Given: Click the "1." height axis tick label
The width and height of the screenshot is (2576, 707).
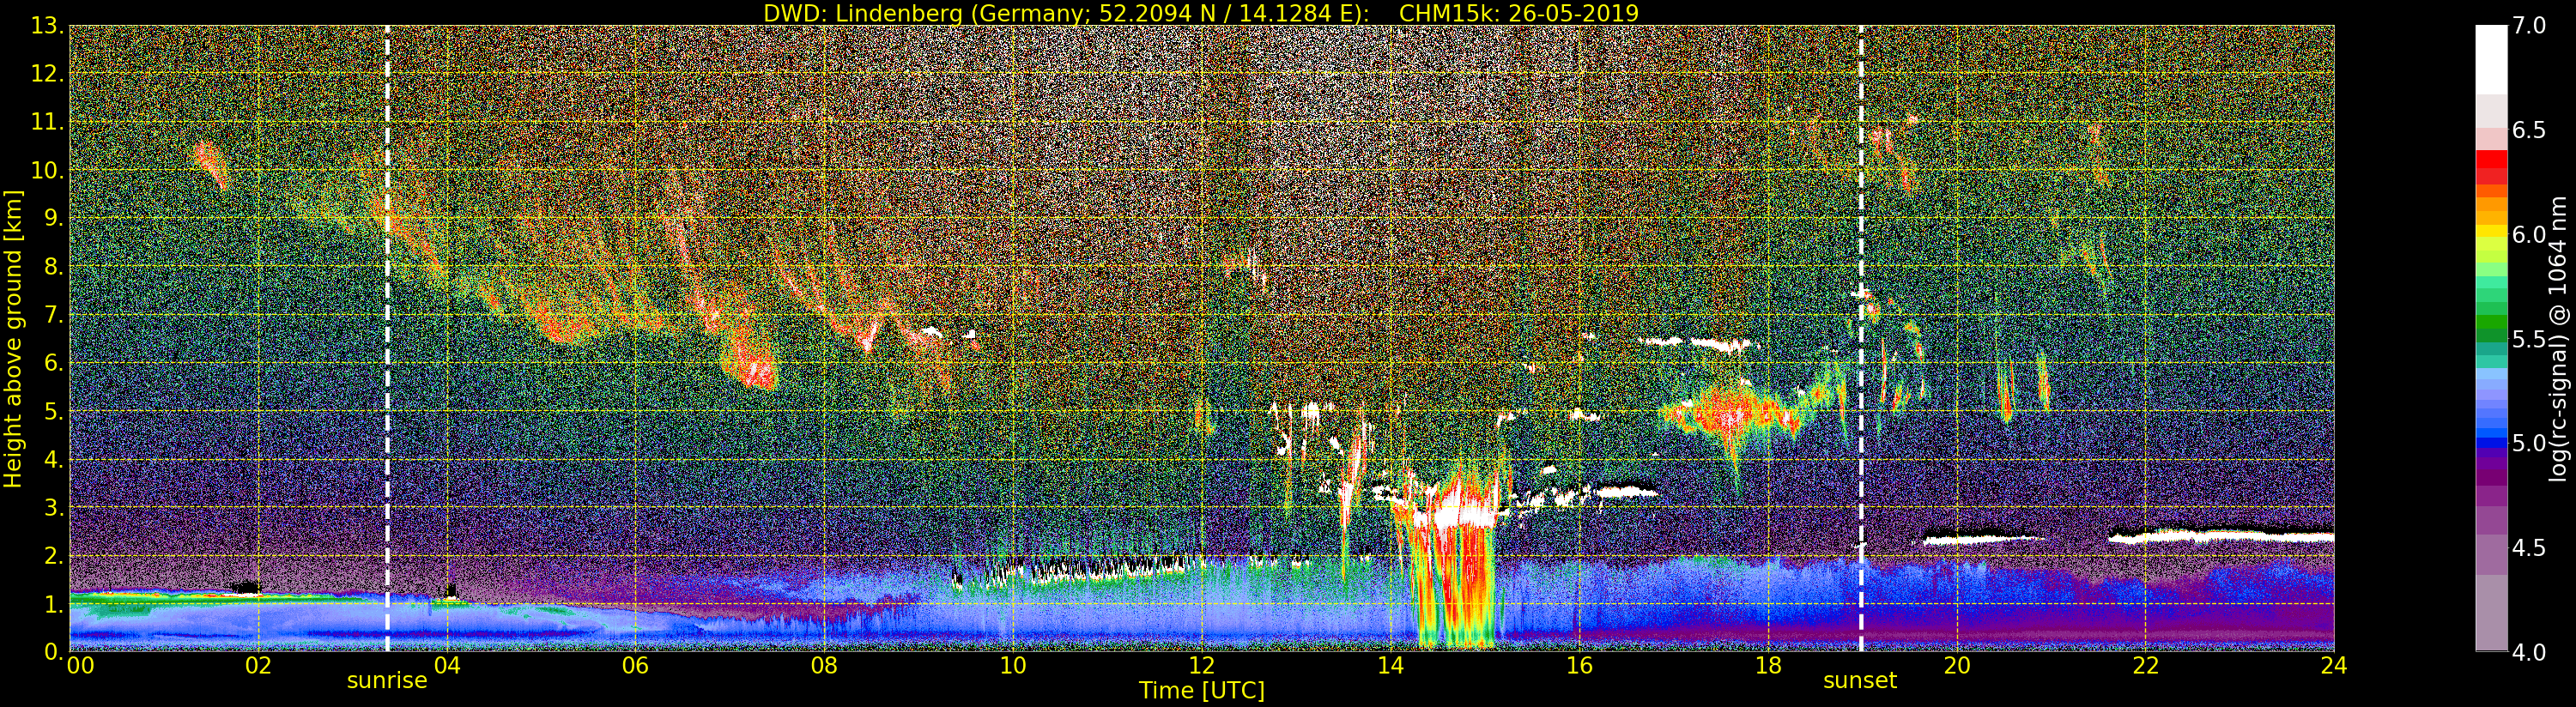Looking at the screenshot, I should (54, 603).
